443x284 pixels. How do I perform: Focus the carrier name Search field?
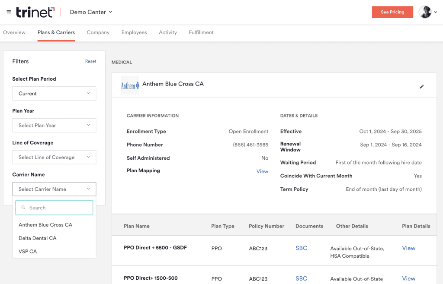click(x=54, y=208)
